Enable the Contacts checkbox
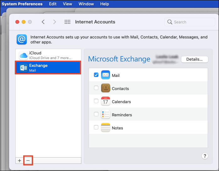This screenshot has width=219, height=171. coord(96,88)
